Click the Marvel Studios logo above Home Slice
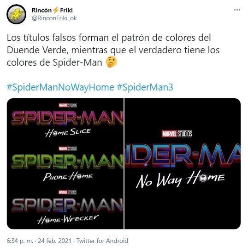Screen dimensions: 248x248 (68, 105)
